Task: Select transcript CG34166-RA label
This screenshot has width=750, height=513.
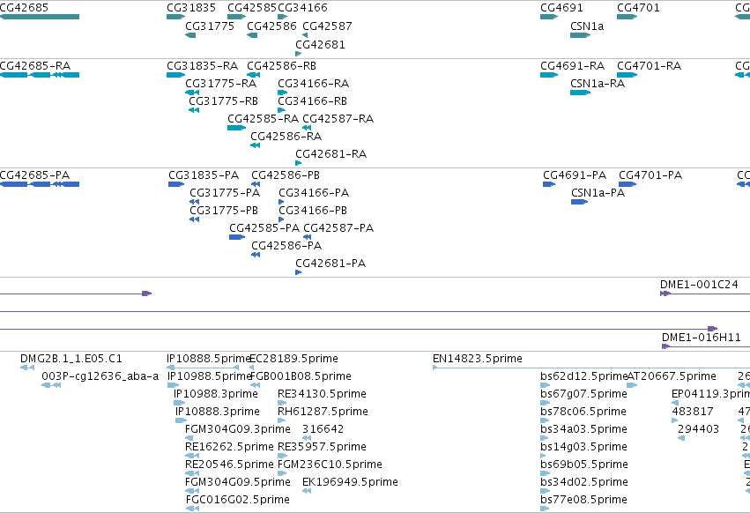Action: [313, 83]
